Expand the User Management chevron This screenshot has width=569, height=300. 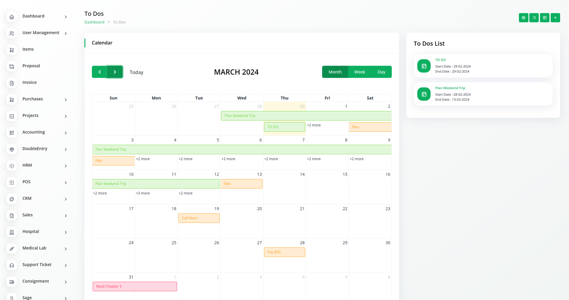pyautogui.click(x=66, y=33)
